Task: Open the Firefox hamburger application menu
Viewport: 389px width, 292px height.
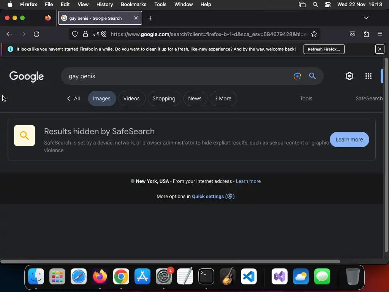Action: (x=380, y=34)
